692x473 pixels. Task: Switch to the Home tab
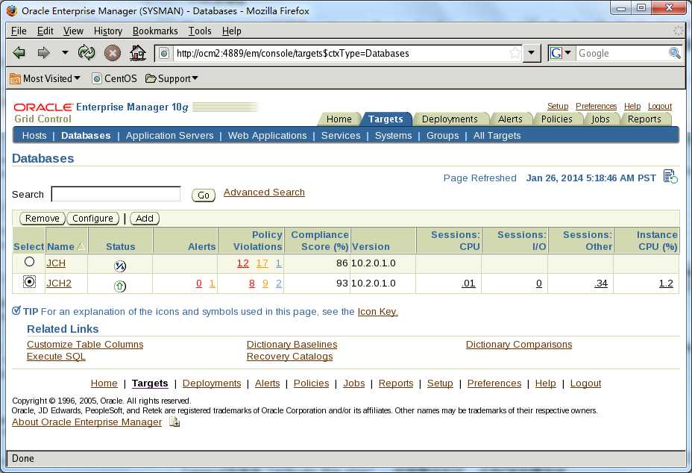click(x=339, y=119)
